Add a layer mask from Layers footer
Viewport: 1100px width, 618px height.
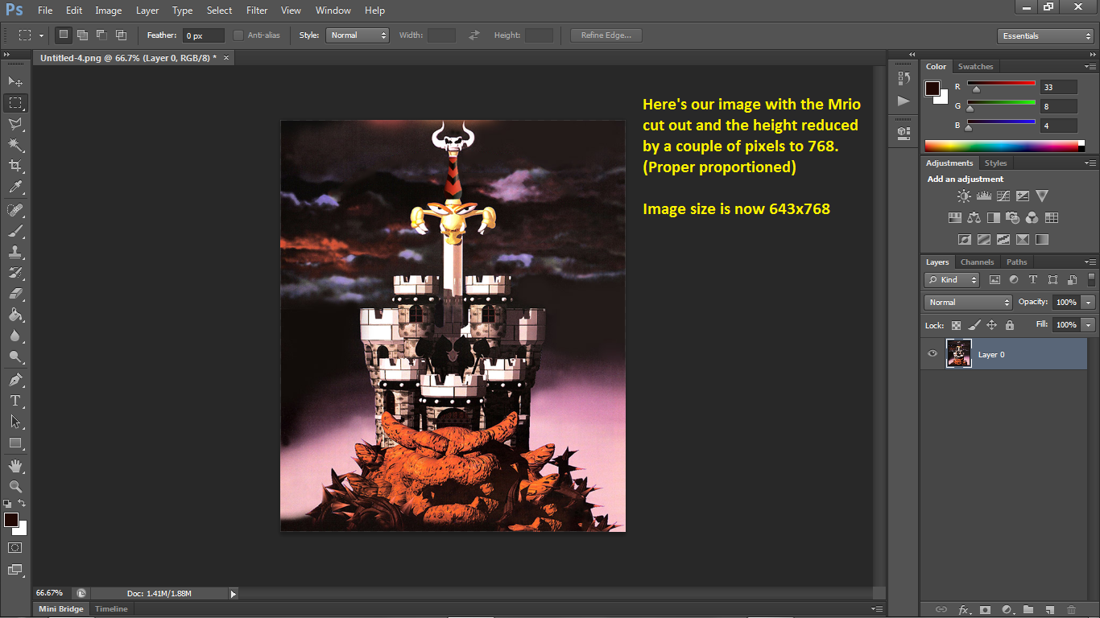(984, 610)
